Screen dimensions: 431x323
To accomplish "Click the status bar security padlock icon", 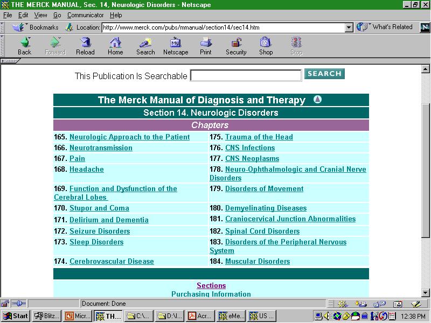I will (x=5, y=304).
